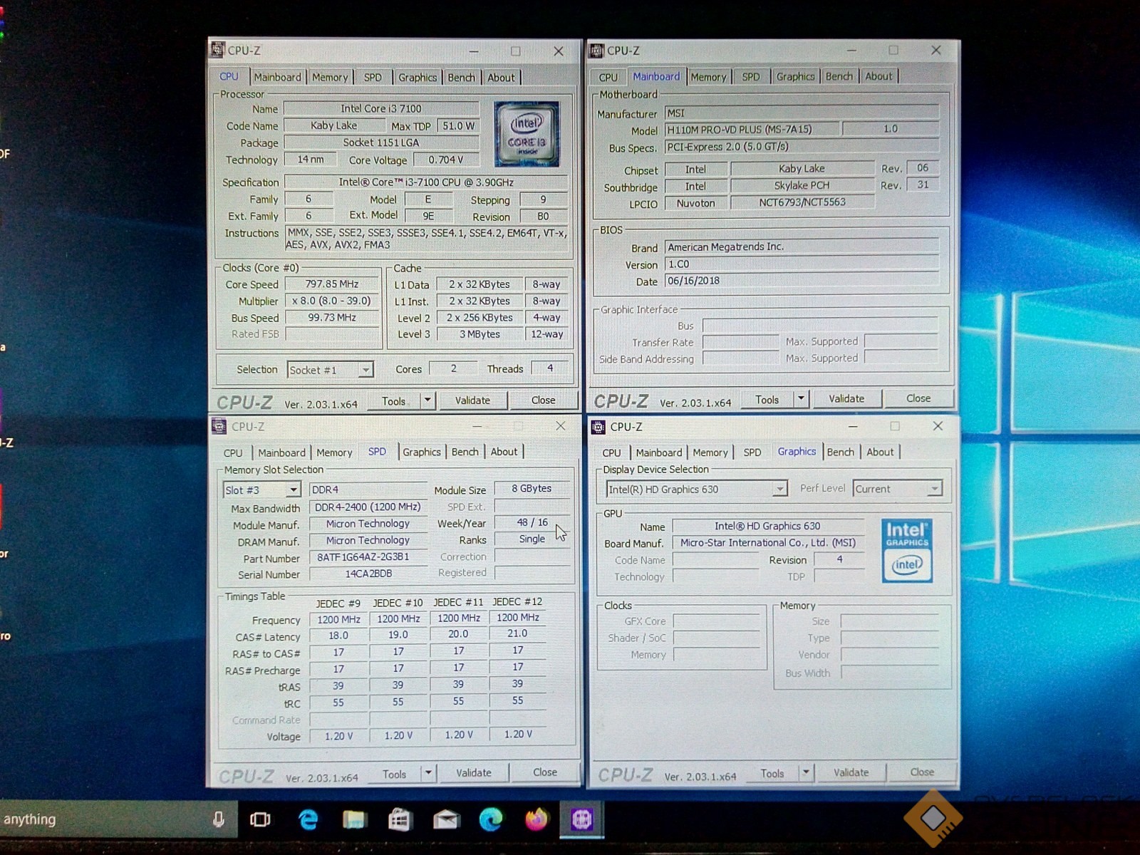This screenshot has height=855, width=1140.
Task: Click the Close button in the Graphics window
Action: tap(921, 772)
